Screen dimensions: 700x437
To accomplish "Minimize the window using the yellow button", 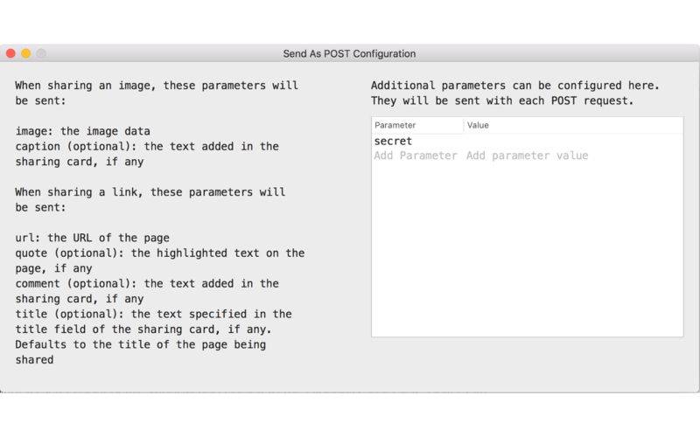I will click(26, 53).
